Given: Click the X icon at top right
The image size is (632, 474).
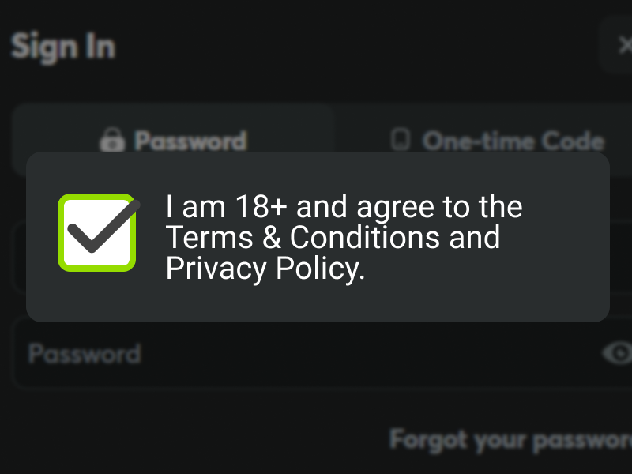Looking at the screenshot, I should 626,45.
